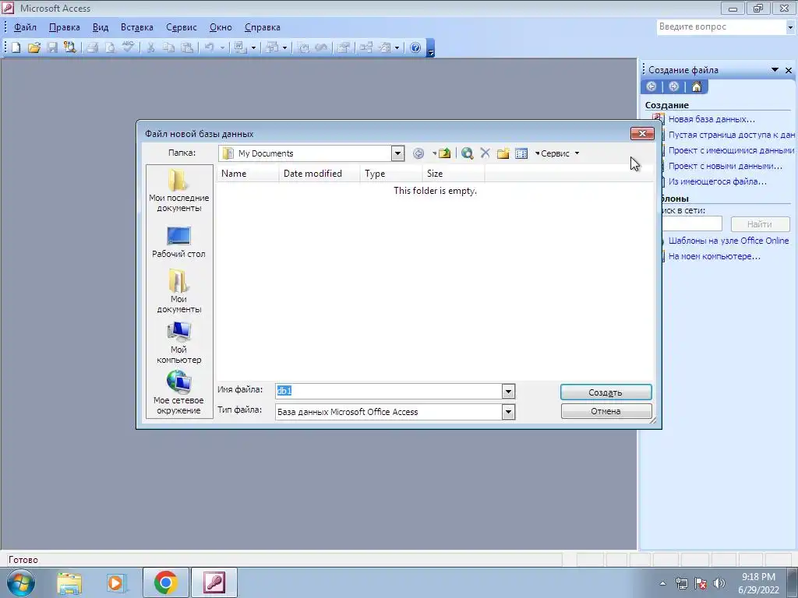Click the Chrome icon in taskbar
798x598 pixels.
click(x=165, y=582)
